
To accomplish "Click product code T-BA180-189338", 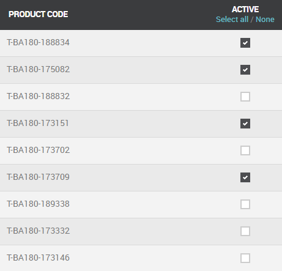I will [38, 204].
